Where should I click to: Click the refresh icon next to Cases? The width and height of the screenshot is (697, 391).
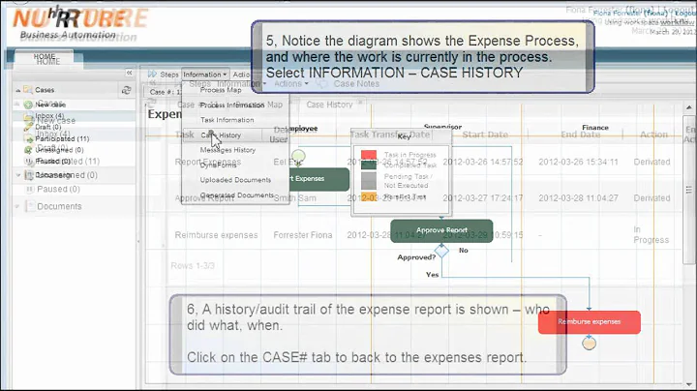click(126, 90)
